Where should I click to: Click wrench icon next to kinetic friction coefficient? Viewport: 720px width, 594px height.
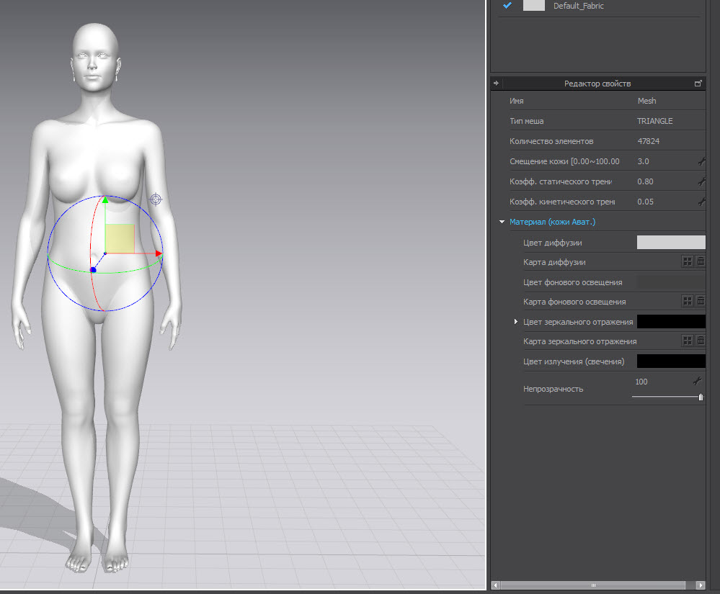click(x=701, y=202)
